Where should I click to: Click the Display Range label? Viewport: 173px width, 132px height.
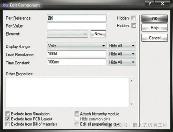click(18, 46)
